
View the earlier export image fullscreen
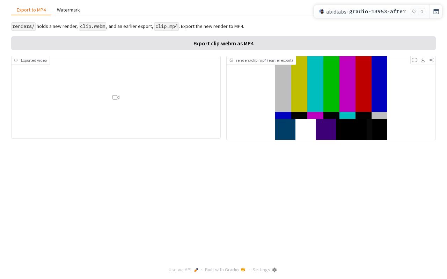coord(415,60)
